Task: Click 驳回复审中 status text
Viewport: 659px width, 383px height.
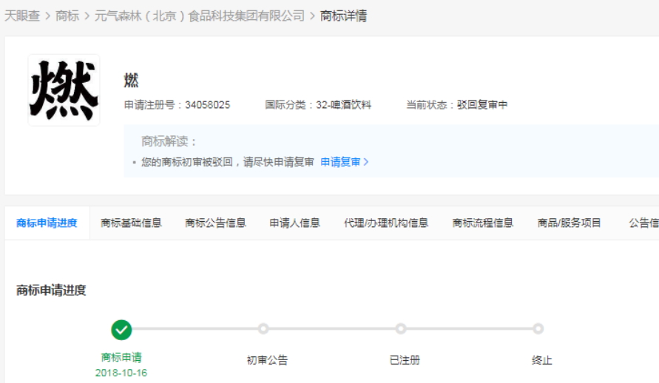Action: click(x=482, y=104)
